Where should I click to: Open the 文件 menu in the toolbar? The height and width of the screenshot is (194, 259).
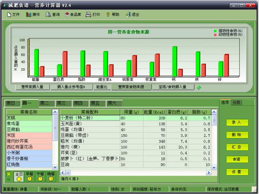click(13, 14)
